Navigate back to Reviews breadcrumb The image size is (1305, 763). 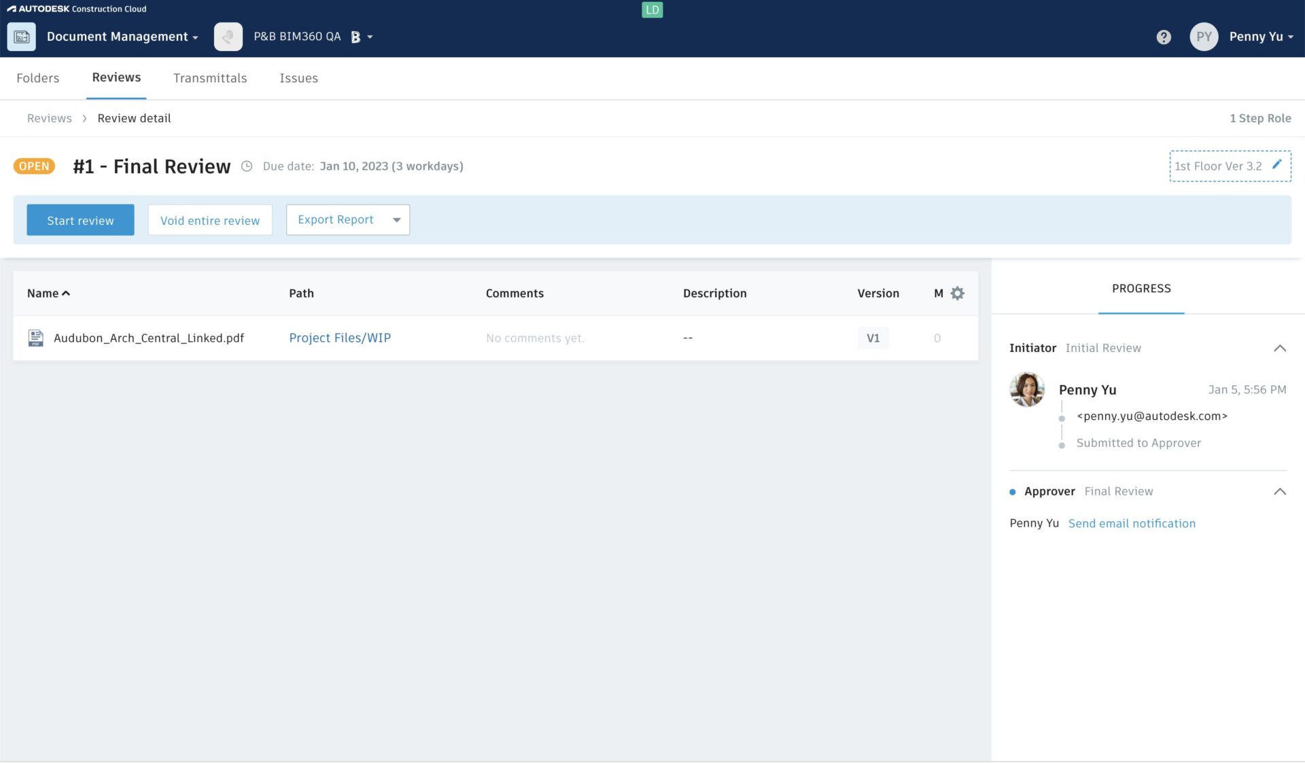coord(50,118)
